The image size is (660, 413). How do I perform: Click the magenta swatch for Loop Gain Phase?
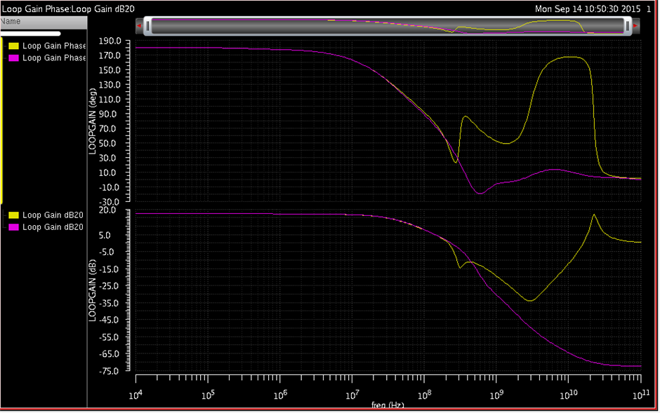coord(13,58)
